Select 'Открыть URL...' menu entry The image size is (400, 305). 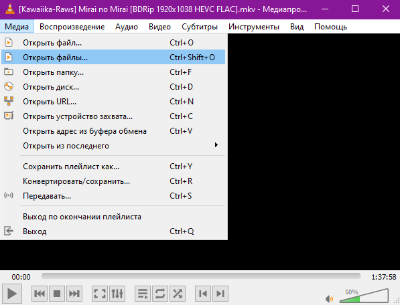(113, 102)
